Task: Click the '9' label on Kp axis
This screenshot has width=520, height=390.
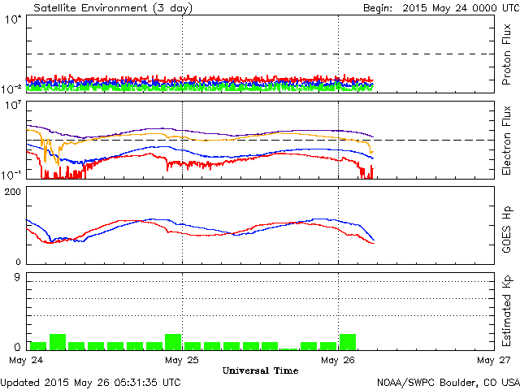Action: [x=17, y=277]
